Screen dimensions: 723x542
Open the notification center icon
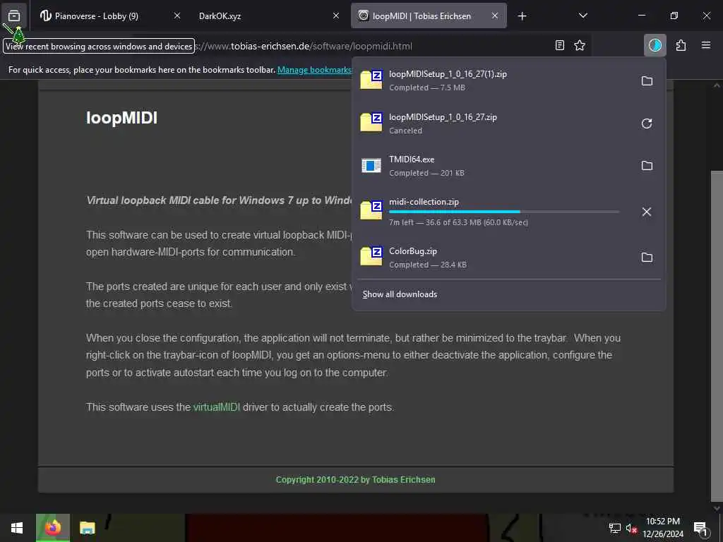[700, 528]
